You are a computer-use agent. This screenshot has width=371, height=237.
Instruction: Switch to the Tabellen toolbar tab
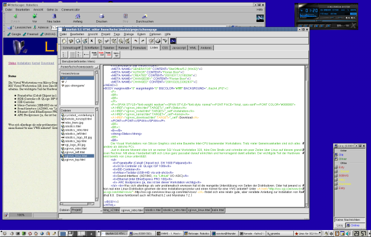[108, 48]
